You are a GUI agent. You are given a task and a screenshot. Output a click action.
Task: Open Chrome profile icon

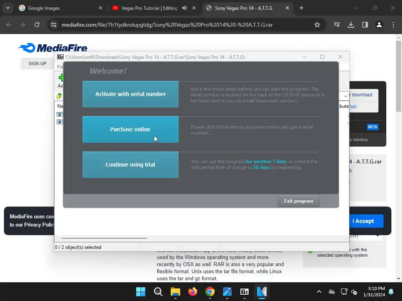[379, 25]
